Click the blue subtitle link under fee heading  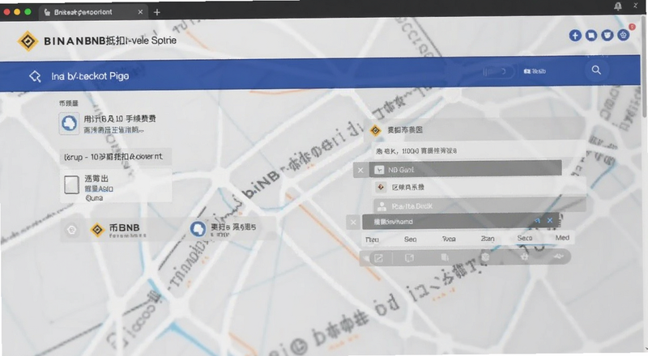113,130
